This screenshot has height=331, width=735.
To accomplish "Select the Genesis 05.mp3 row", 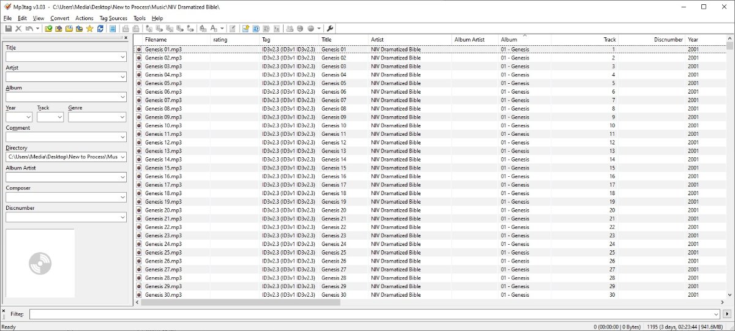I will click(x=430, y=83).
